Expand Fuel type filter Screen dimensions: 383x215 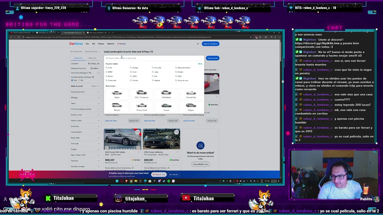tap(85, 144)
